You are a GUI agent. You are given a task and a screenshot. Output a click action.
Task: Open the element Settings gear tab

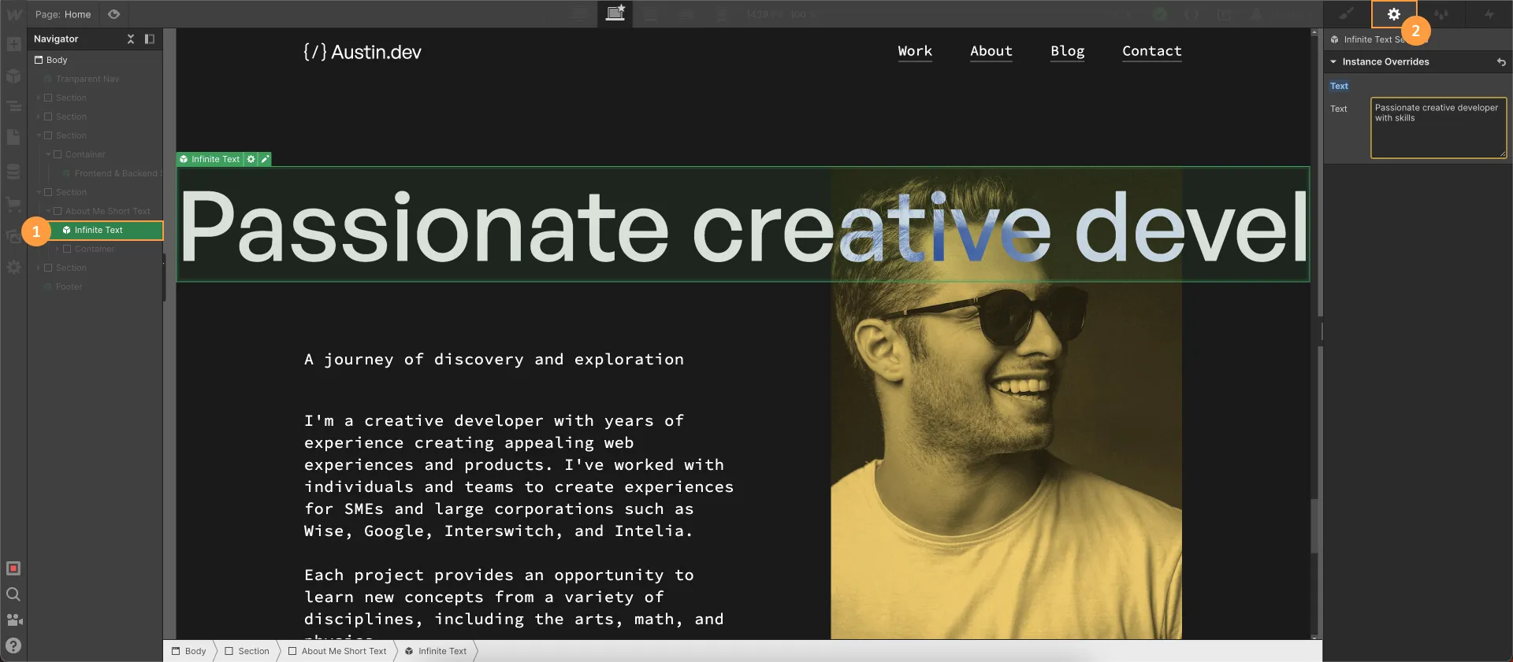point(1393,14)
